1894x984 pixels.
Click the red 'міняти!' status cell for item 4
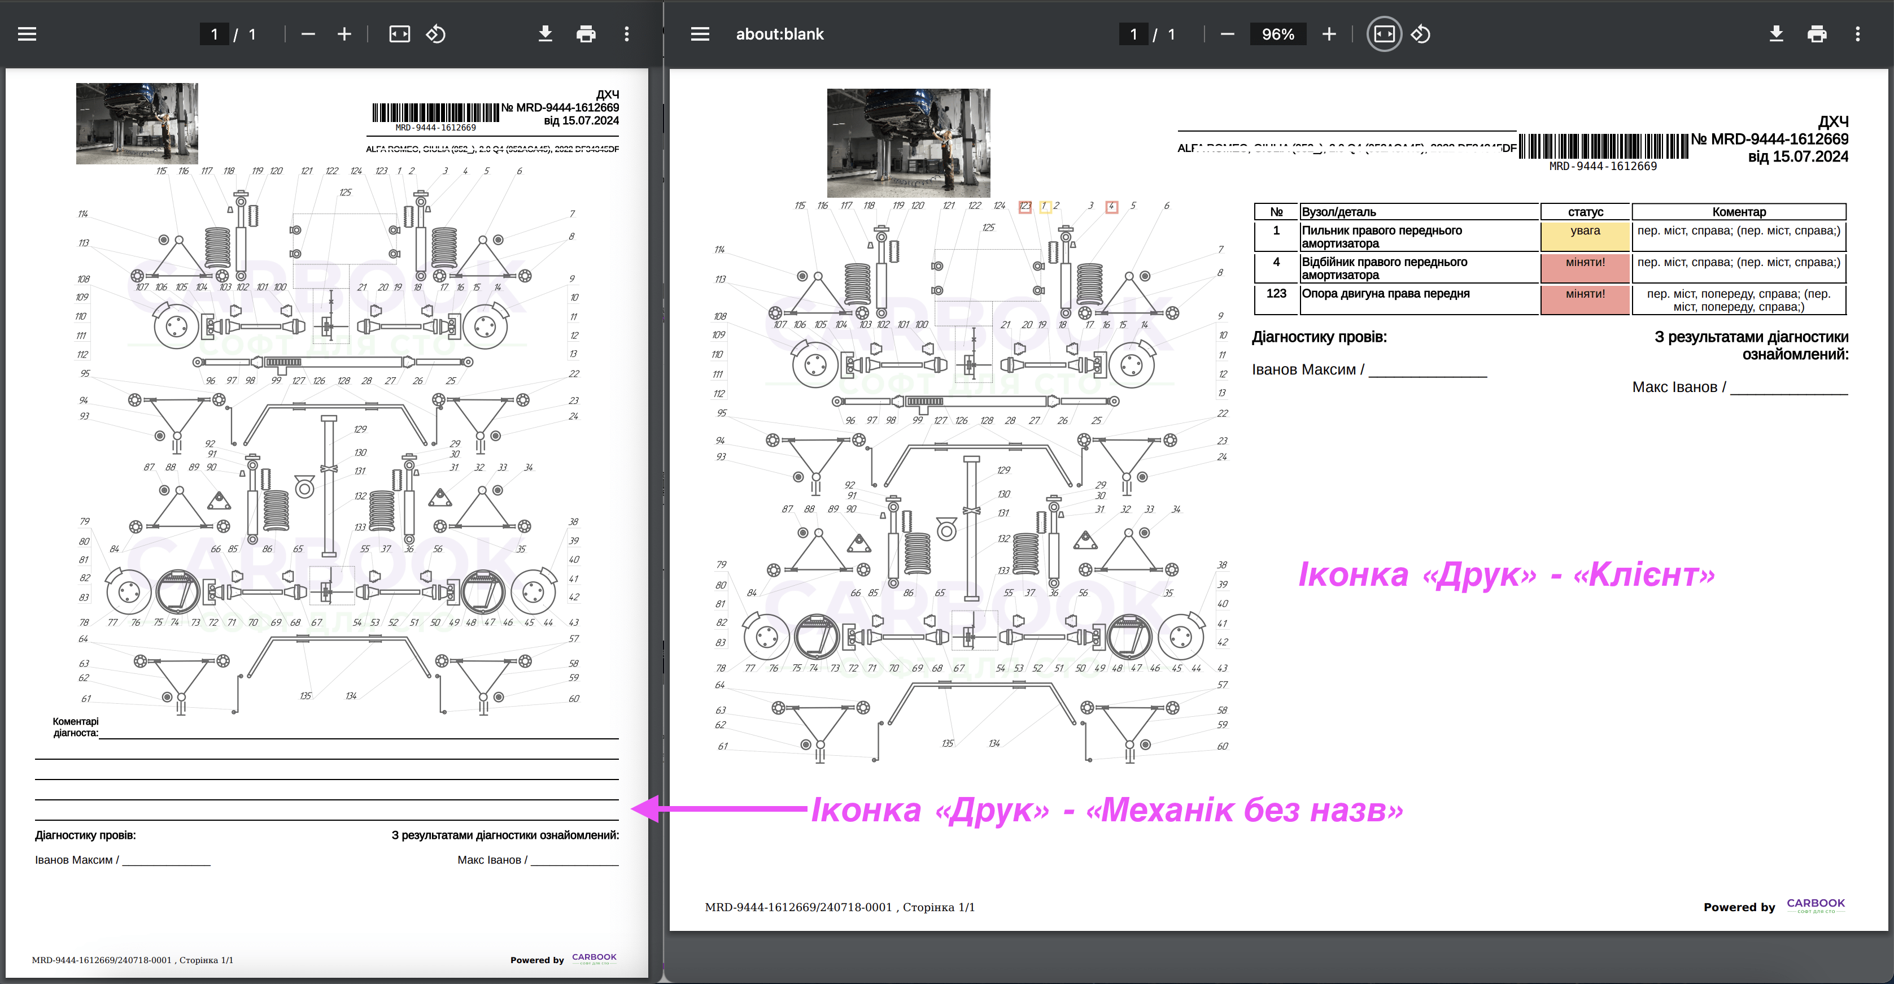point(1585,268)
